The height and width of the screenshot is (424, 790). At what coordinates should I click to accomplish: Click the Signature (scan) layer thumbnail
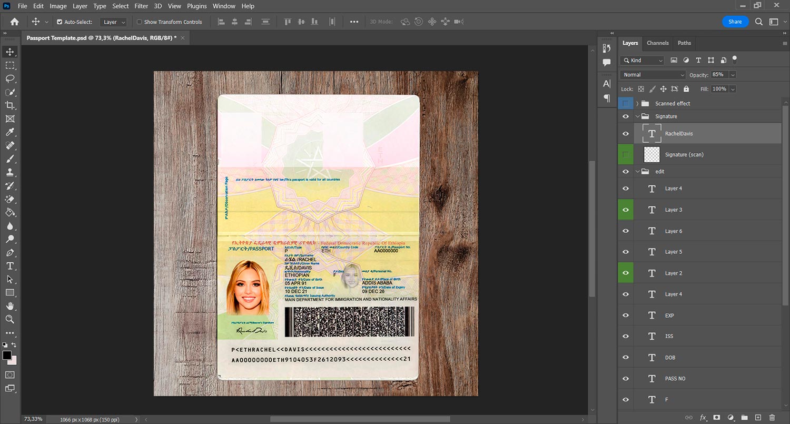click(651, 154)
